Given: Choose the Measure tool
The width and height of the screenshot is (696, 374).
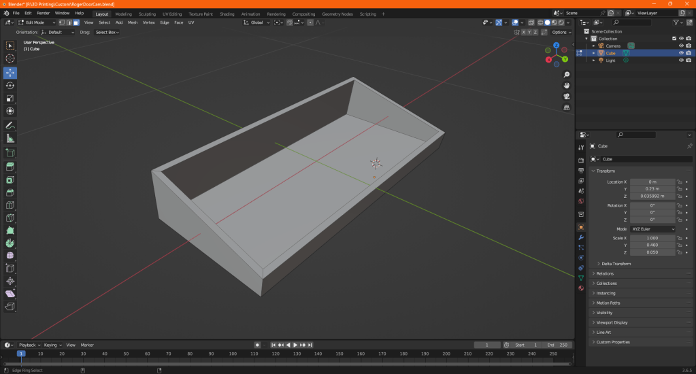Looking at the screenshot, I should coord(10,139).
